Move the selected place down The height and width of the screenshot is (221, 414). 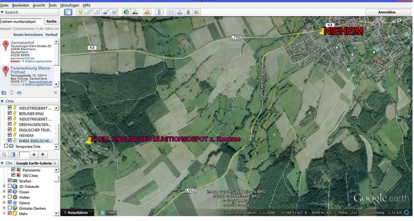click(x=42, y=154)
